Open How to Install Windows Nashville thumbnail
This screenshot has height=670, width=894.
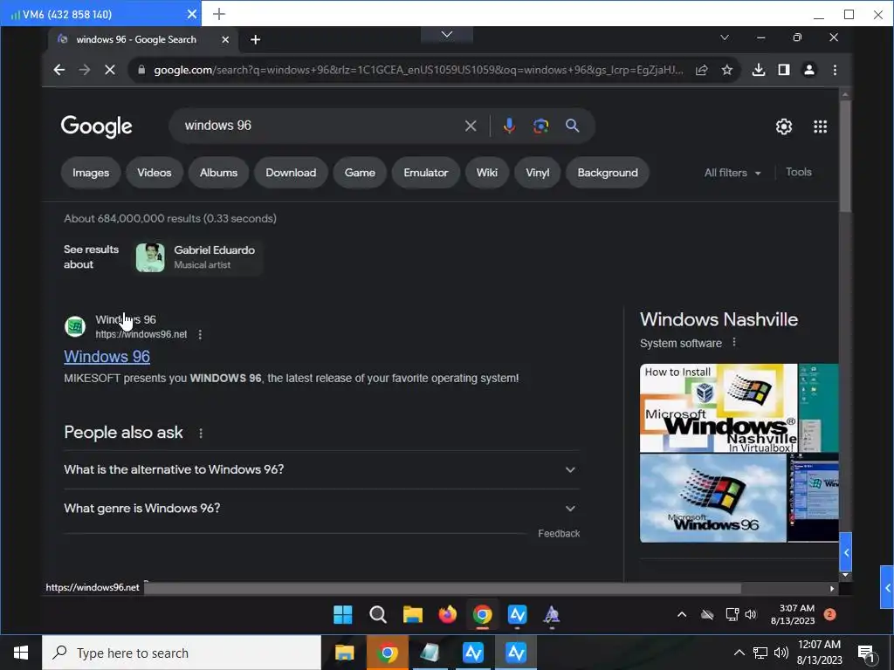tap(719, 408)
